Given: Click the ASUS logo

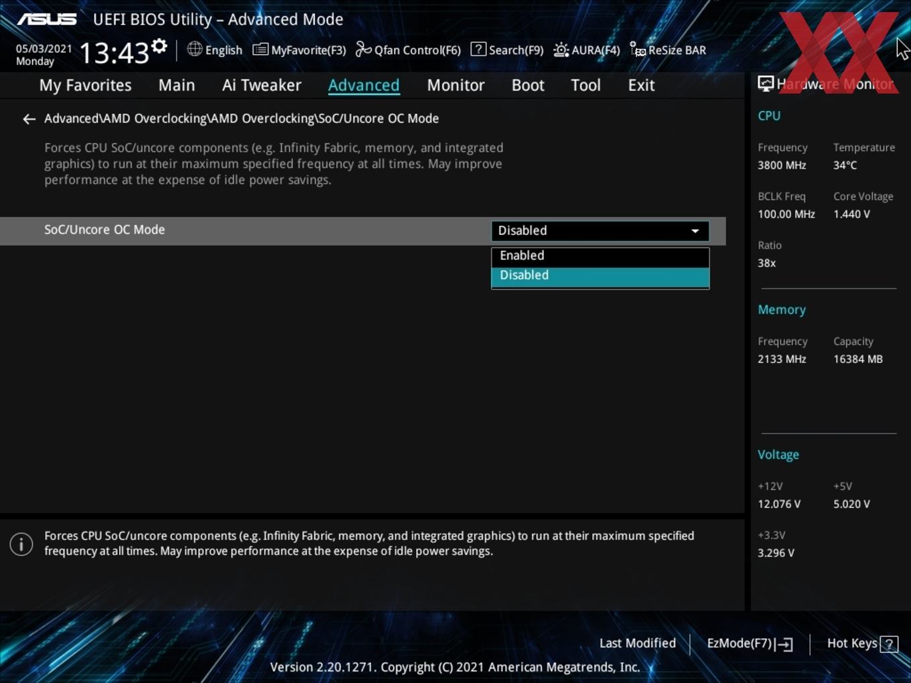Looking at the screenshot, I should coord(47,19).
